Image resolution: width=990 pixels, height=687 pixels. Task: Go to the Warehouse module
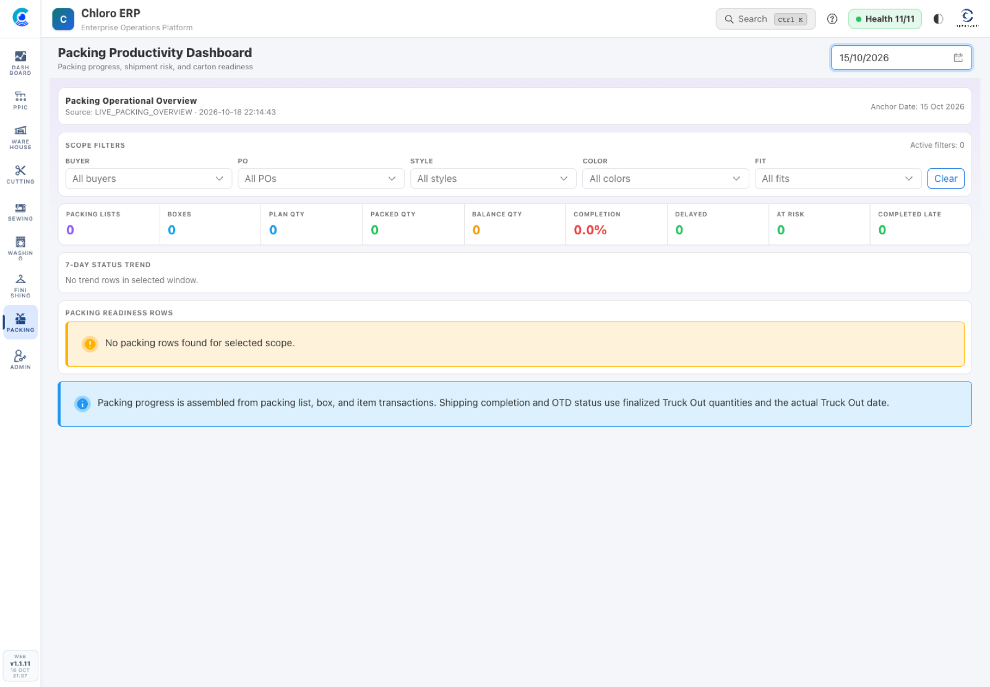click(20, 137)
